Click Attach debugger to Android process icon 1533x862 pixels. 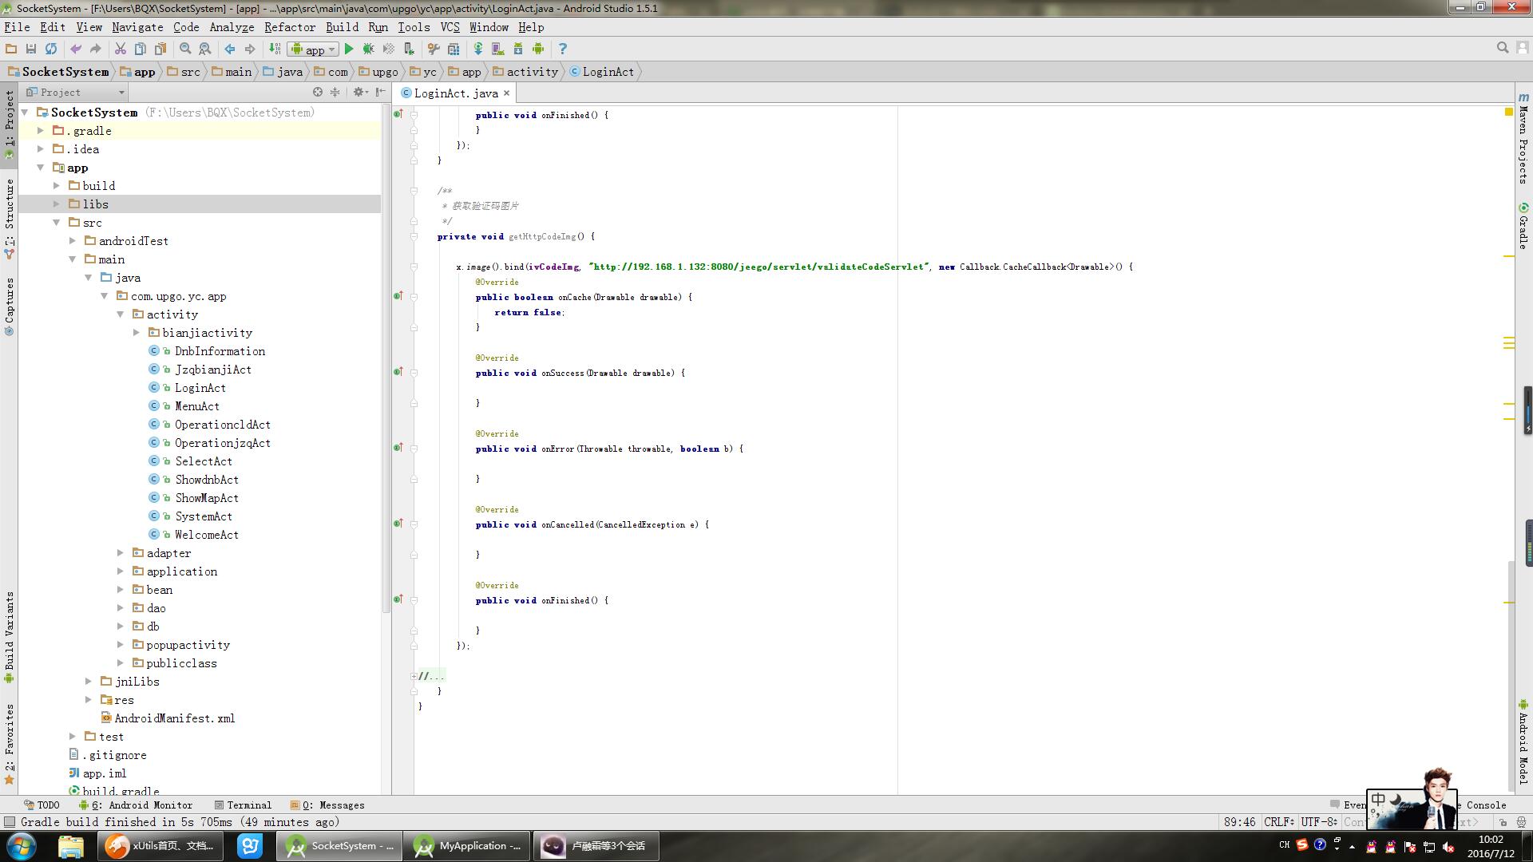409,49
